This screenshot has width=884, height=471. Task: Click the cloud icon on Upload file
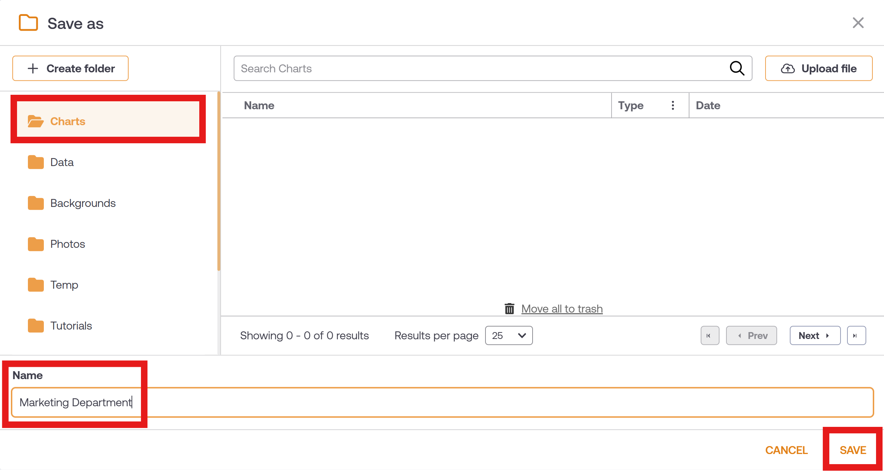coord(788,68)
